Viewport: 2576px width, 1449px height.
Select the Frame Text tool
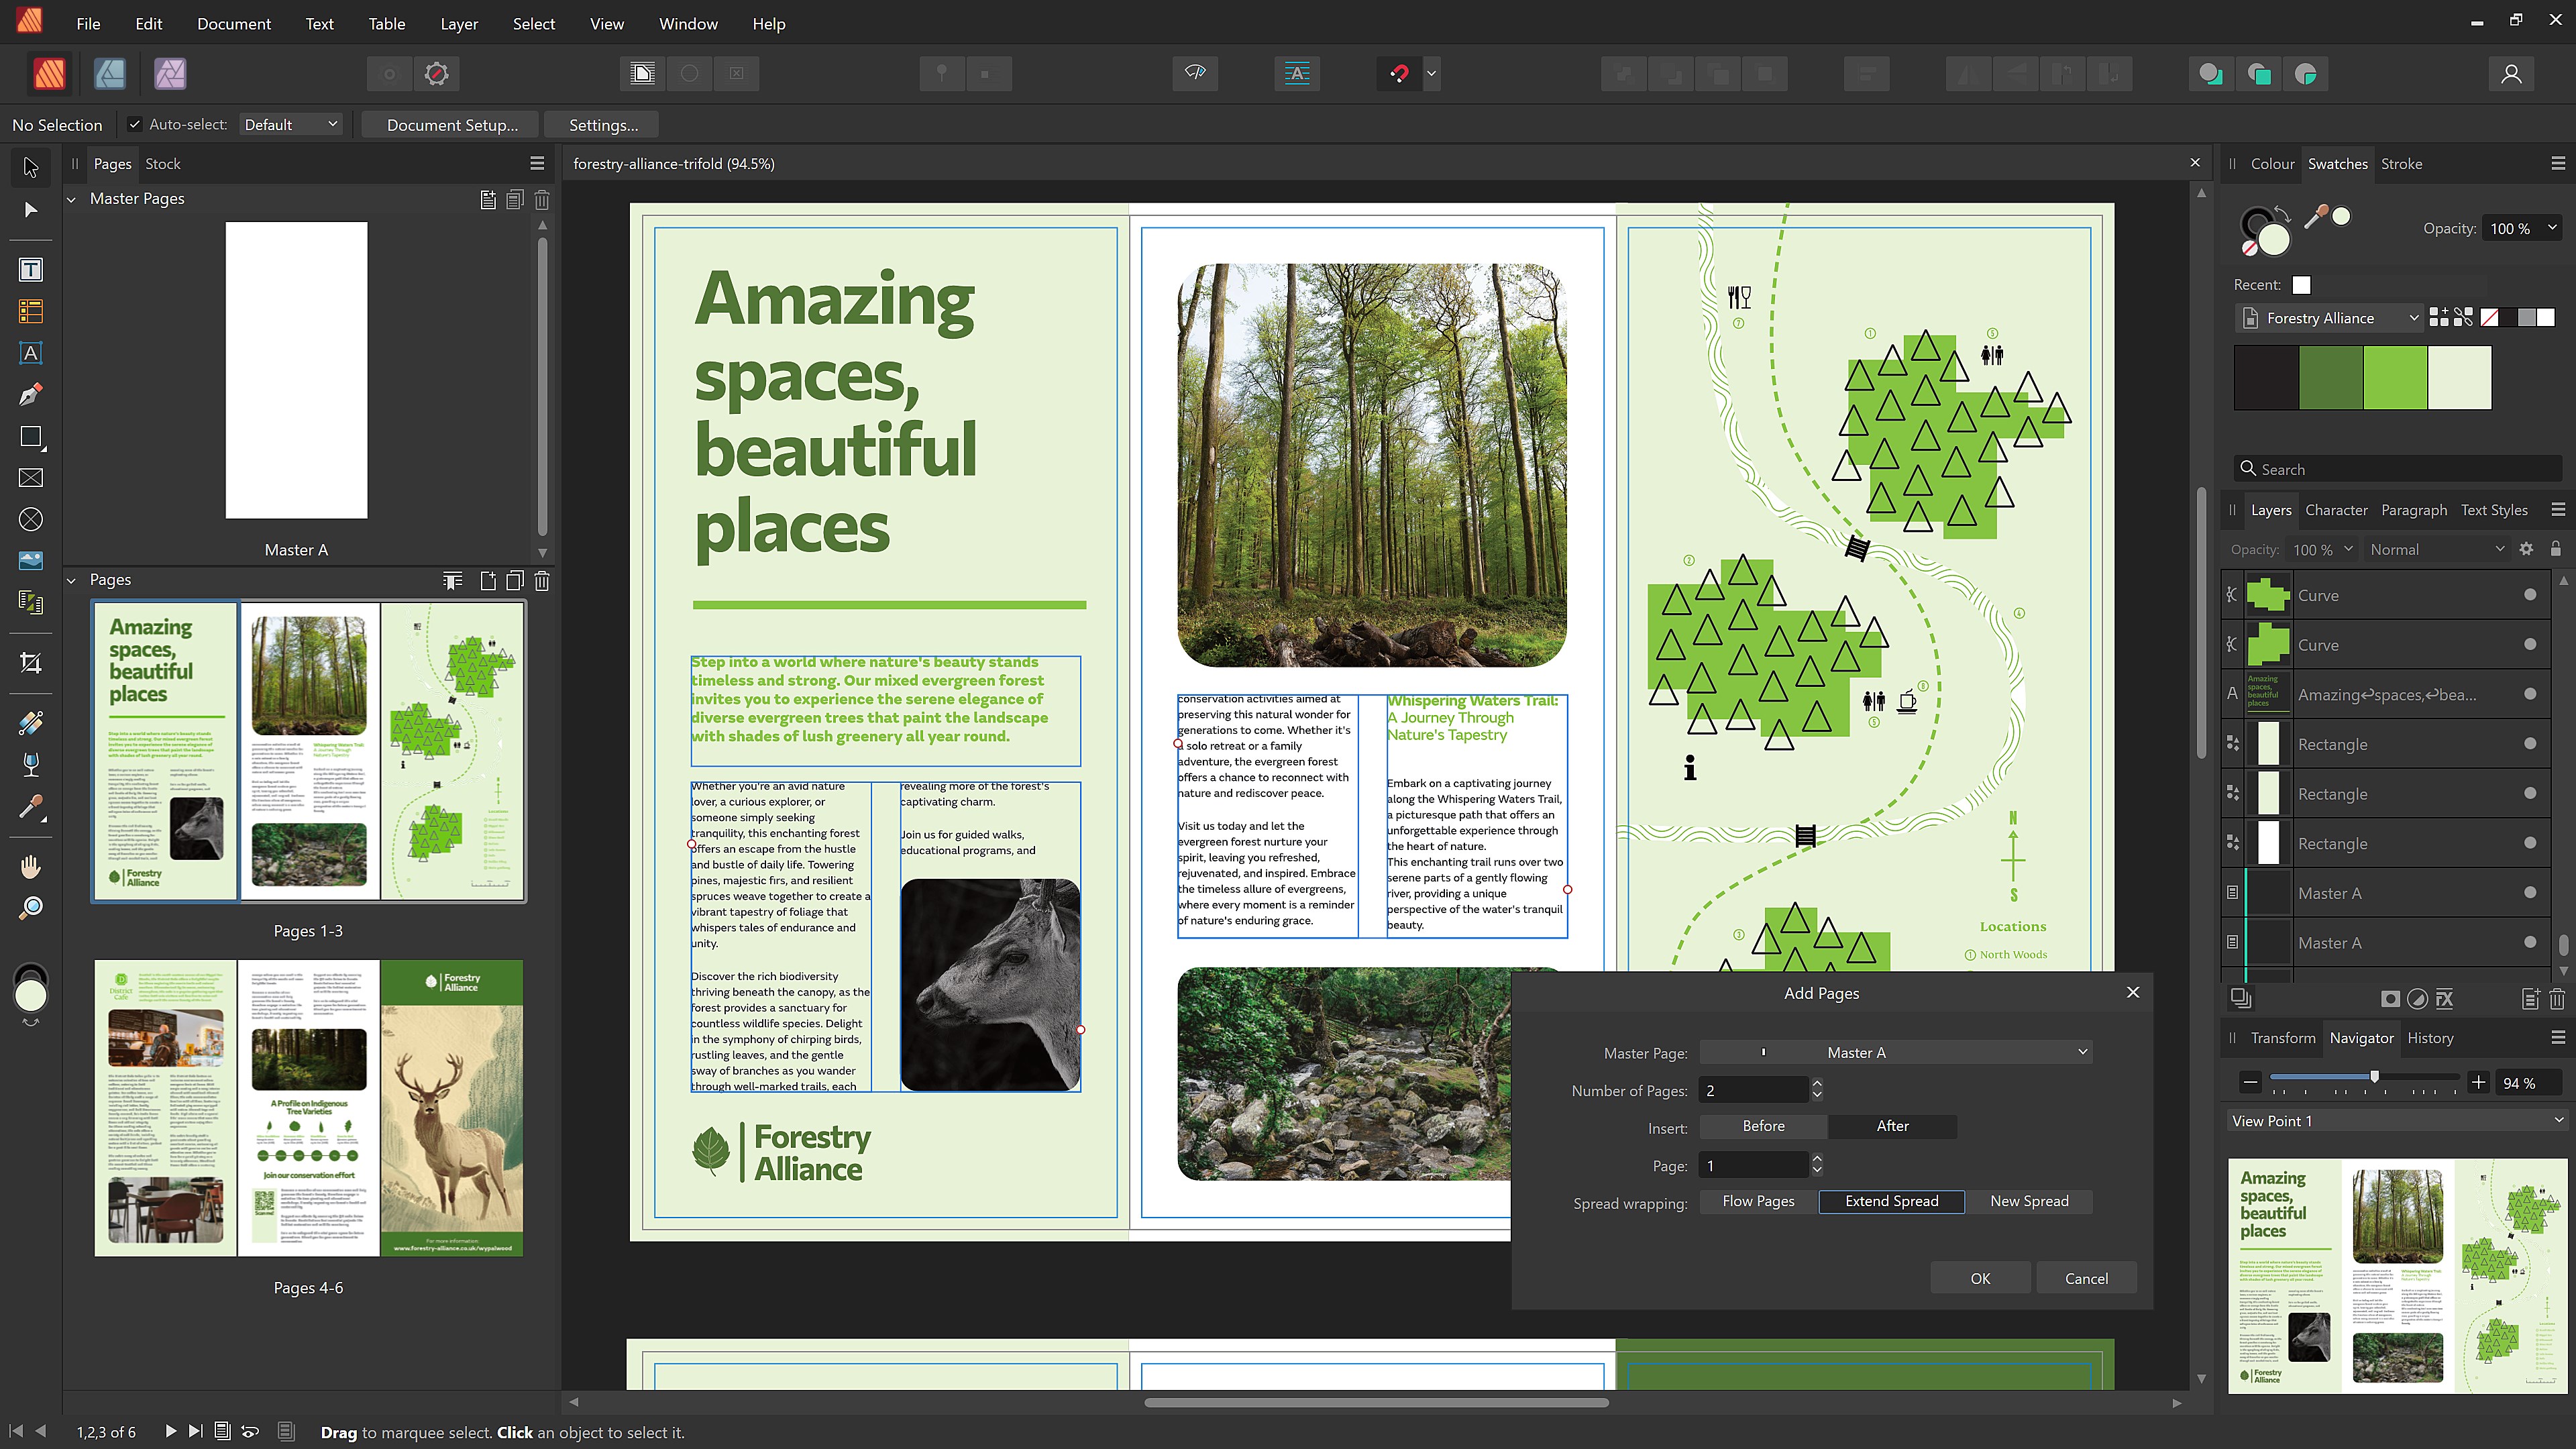click(x=31, y=270)
